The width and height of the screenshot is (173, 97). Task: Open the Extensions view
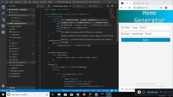click(3, 32)
